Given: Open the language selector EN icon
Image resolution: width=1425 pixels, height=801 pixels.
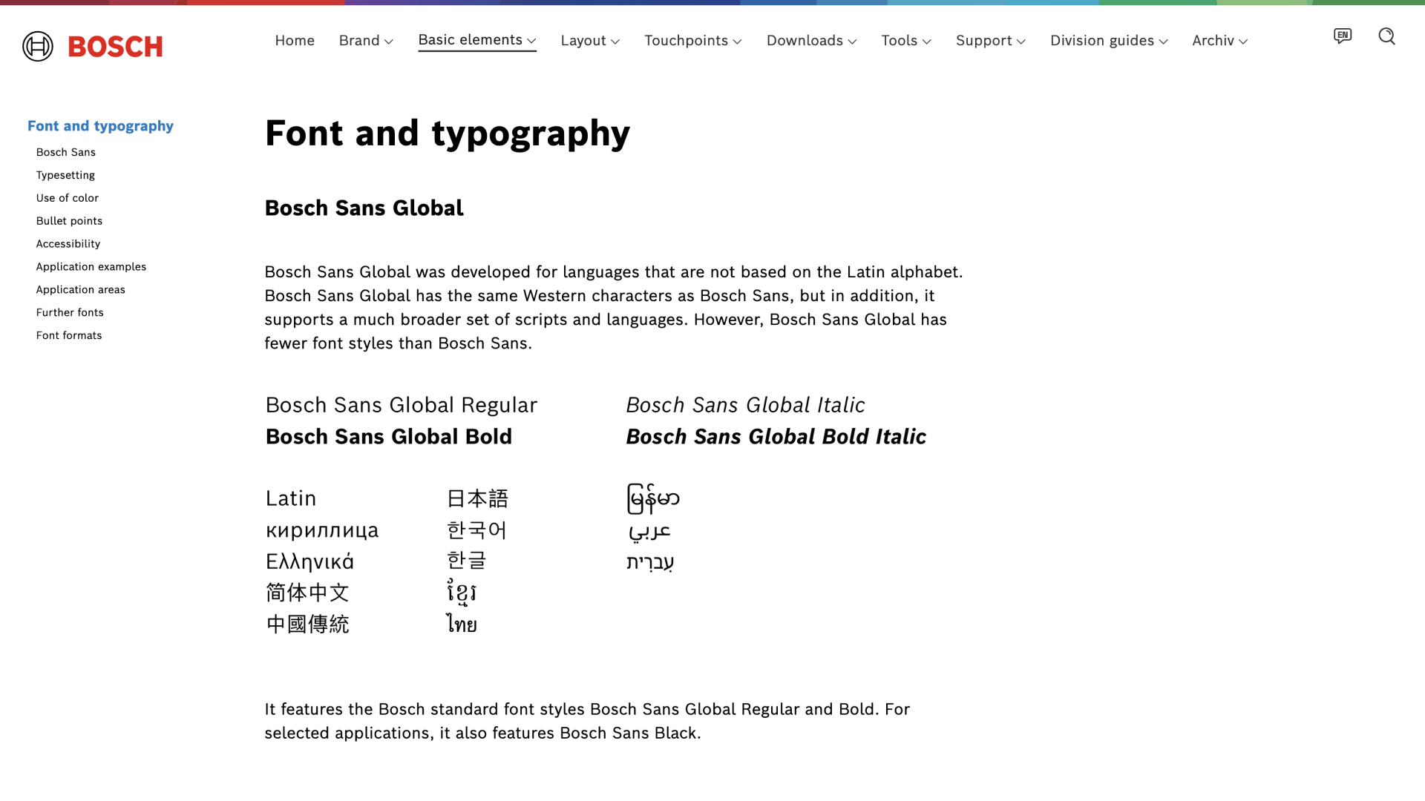Looking at the screenshot, I should click(1343, 36).
